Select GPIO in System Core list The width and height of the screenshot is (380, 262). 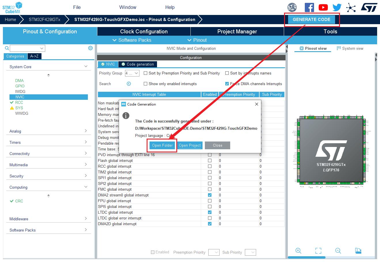tap(20, 86)
